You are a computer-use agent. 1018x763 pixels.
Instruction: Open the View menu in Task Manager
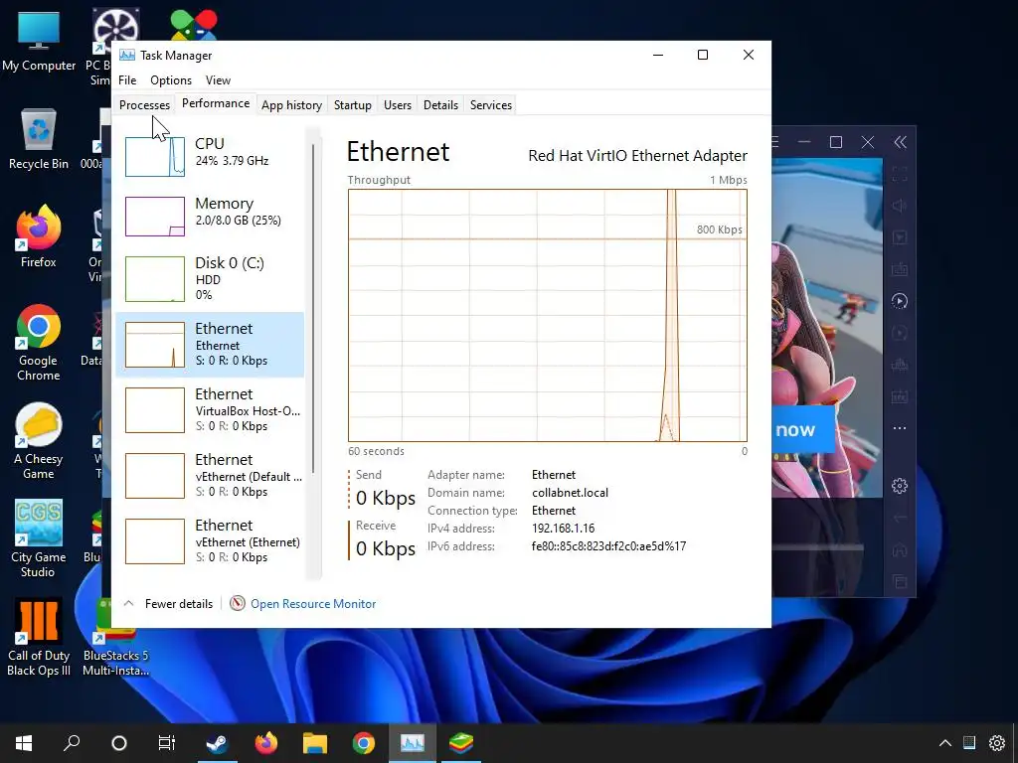218,80
